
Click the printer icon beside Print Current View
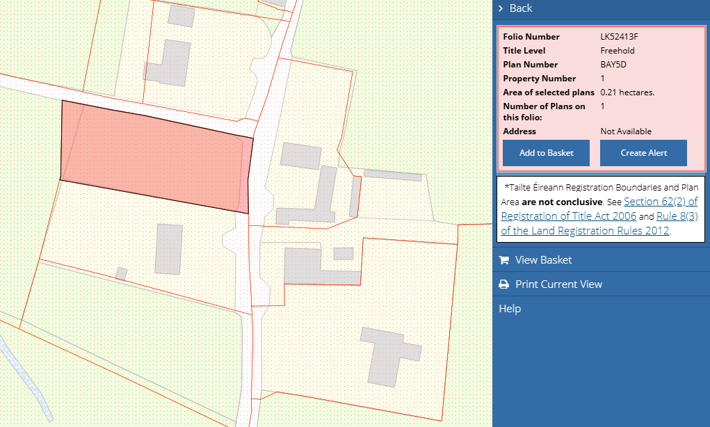(x=503, y=284)
